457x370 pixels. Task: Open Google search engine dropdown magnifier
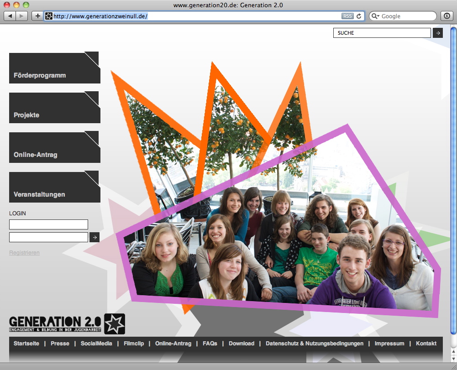tap(375, 16)
